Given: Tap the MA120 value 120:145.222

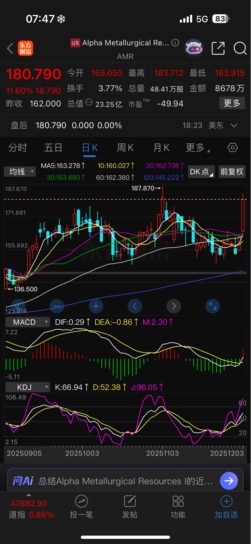Looking at the screenshot, I should 164,178.
